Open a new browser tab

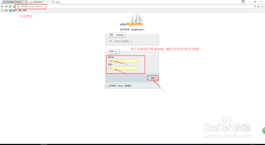tap(58, 2)
